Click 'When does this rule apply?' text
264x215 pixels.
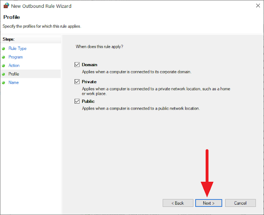[x=99, y=47]
